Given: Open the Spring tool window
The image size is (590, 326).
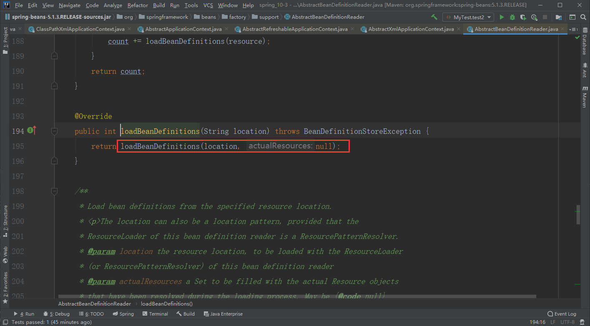Looking at the screenshot, I should (123, 314).
